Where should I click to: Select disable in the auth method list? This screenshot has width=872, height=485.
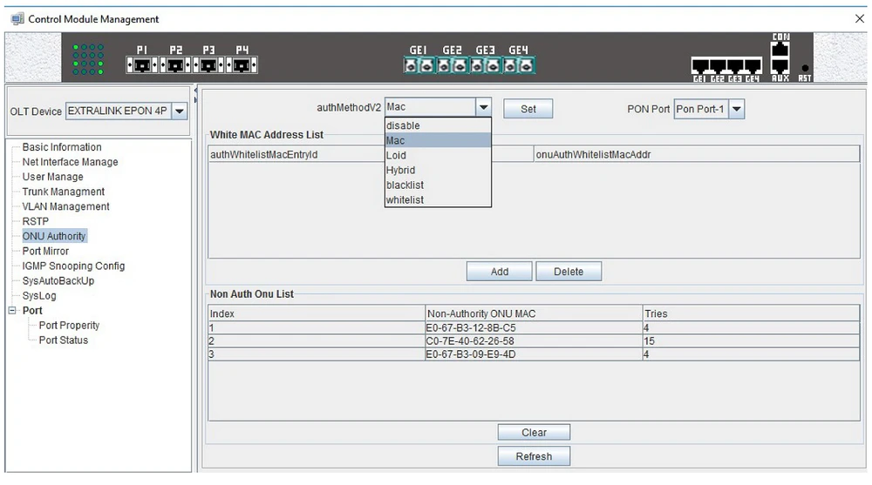(403, 126)
